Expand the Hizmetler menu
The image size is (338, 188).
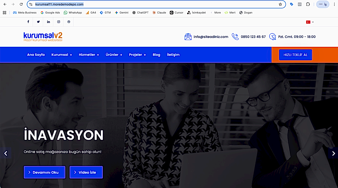point(89,55)
